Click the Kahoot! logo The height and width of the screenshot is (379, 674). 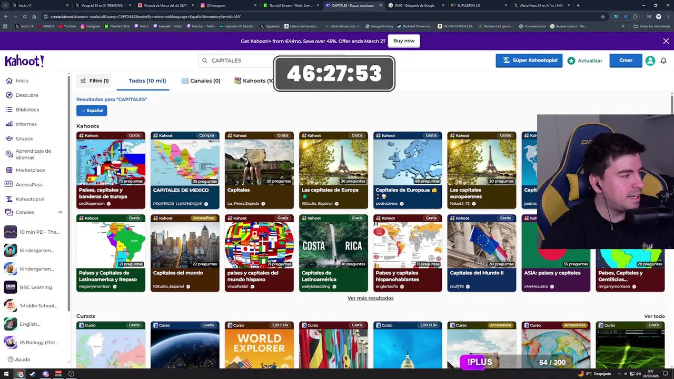click(x=24, y=61)
